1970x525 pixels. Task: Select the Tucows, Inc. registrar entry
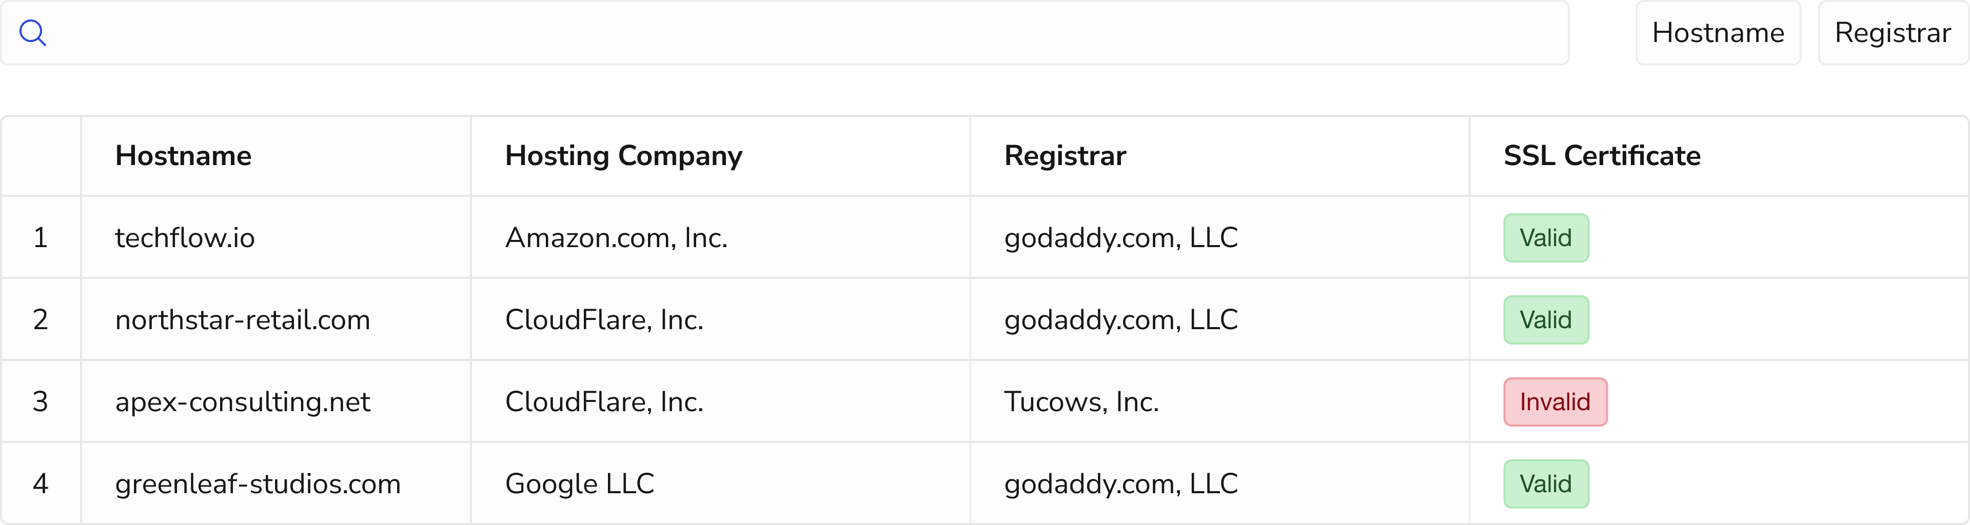tap(1082, 401)
